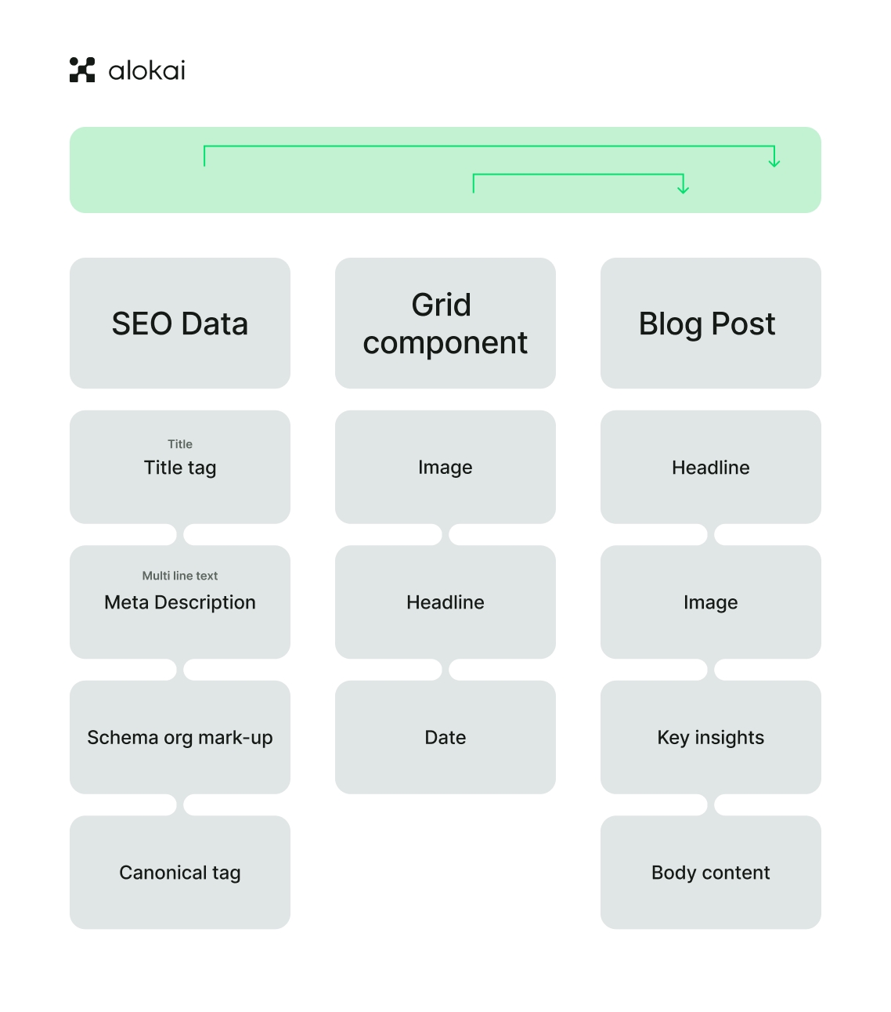Click the small 'Multi line text' label

tap(180, 576)
